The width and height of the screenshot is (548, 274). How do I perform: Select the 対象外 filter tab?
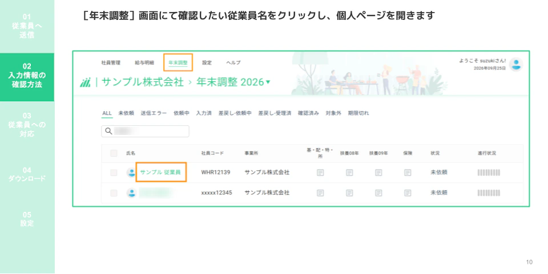(333, 113)
